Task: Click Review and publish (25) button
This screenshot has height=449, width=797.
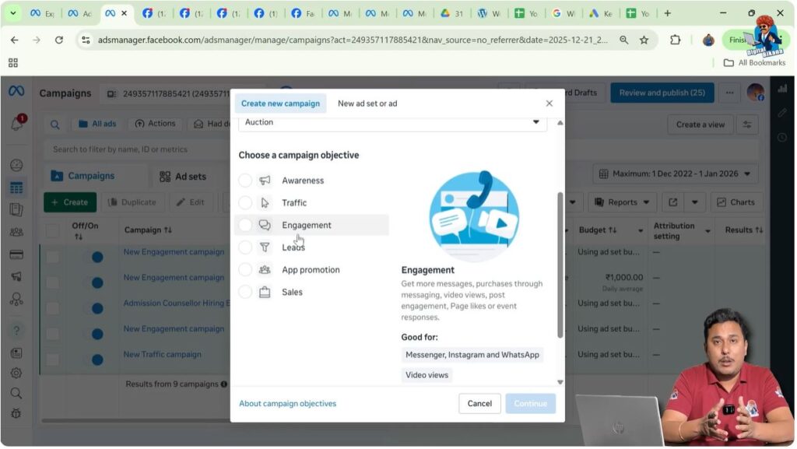Action: click(663, 93)
